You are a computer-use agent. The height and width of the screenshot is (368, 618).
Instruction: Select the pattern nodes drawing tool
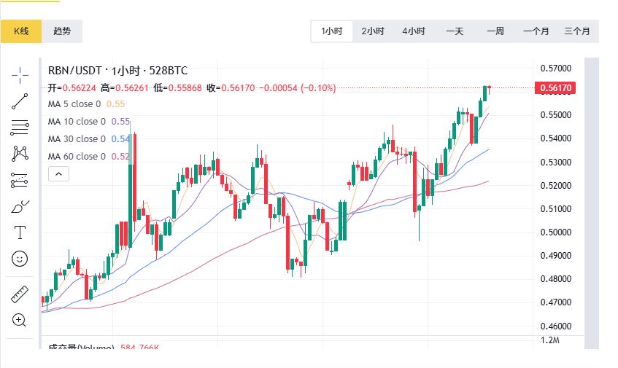(20, 153)
